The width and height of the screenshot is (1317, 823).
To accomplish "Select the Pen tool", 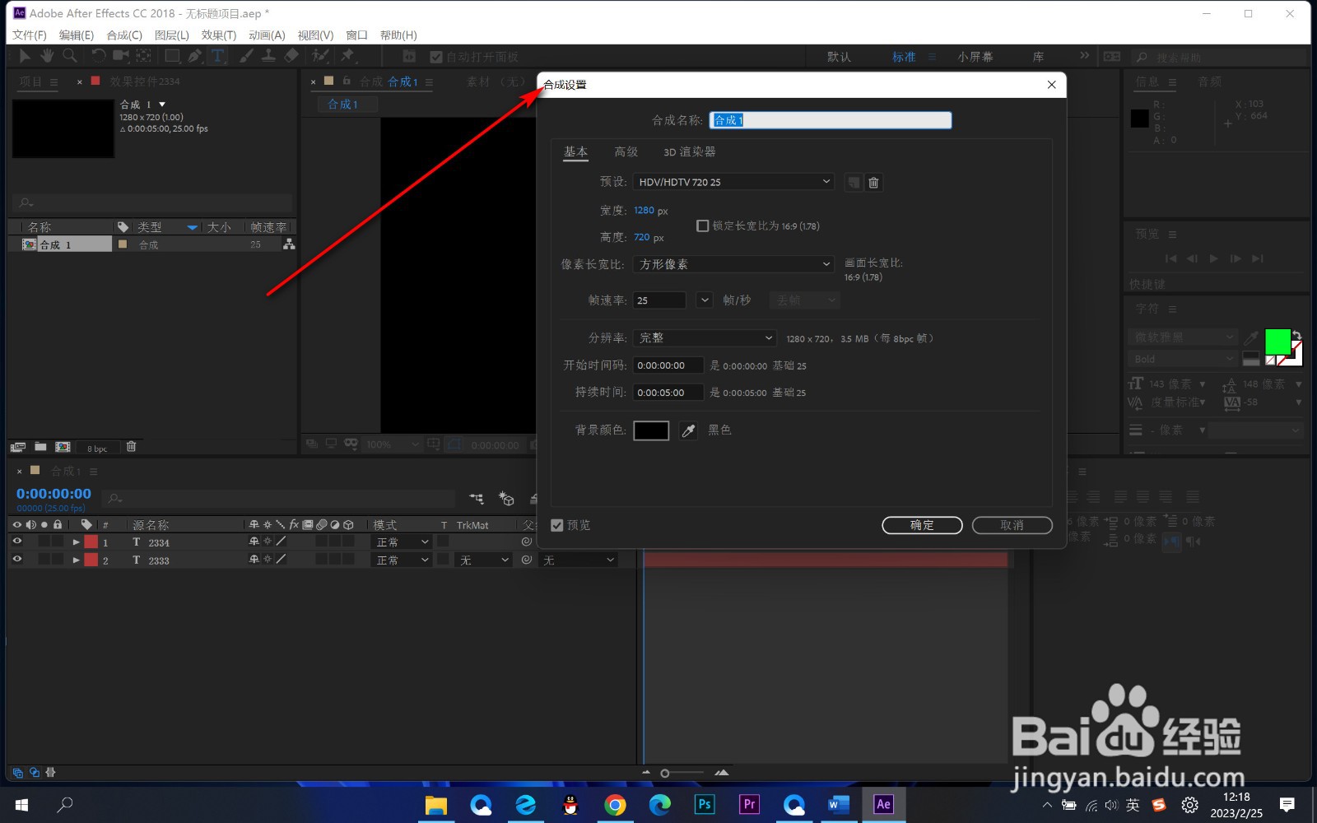I will click(194, 56).
